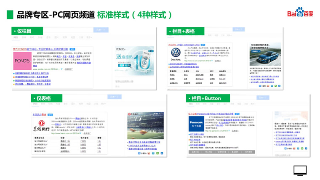Share to Sina Weibo in Volkswagen panel
The width and height of the screenshot is (320, 180).
point(268,86)
